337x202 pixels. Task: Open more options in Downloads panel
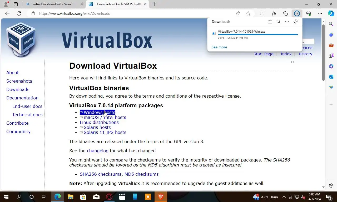[x=287, y=22]
